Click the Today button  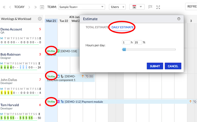pos(19,7)
